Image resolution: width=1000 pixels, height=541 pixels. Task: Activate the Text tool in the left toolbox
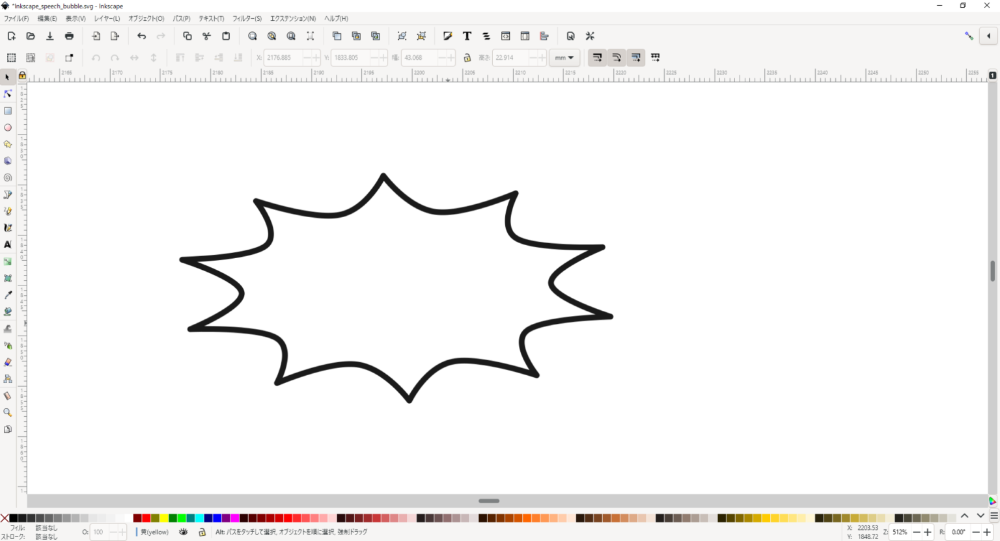[8, 244]
